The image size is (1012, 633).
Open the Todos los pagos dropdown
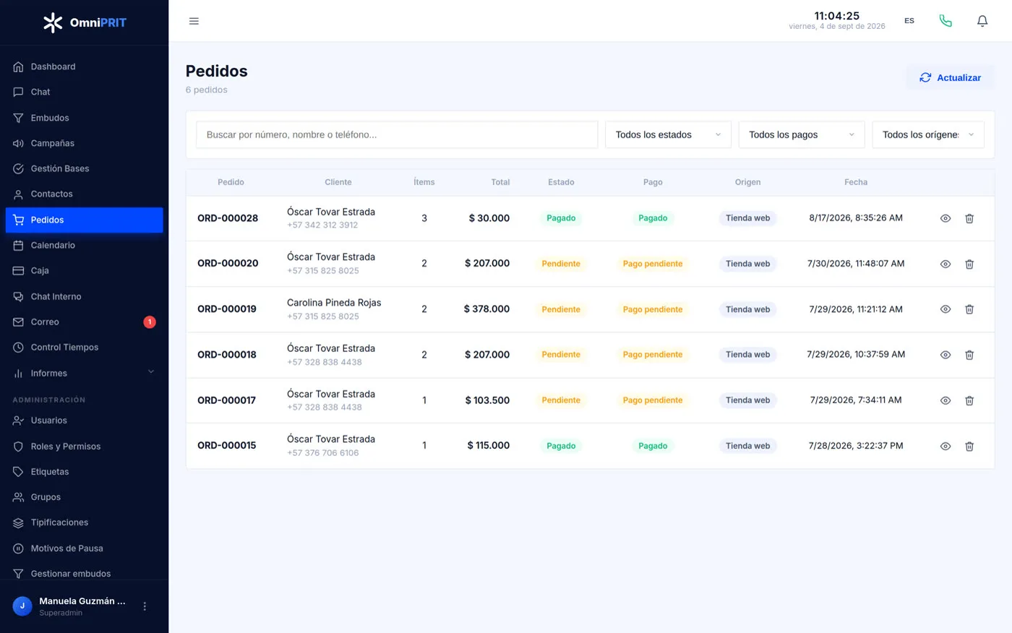click(x=802, y=134)
